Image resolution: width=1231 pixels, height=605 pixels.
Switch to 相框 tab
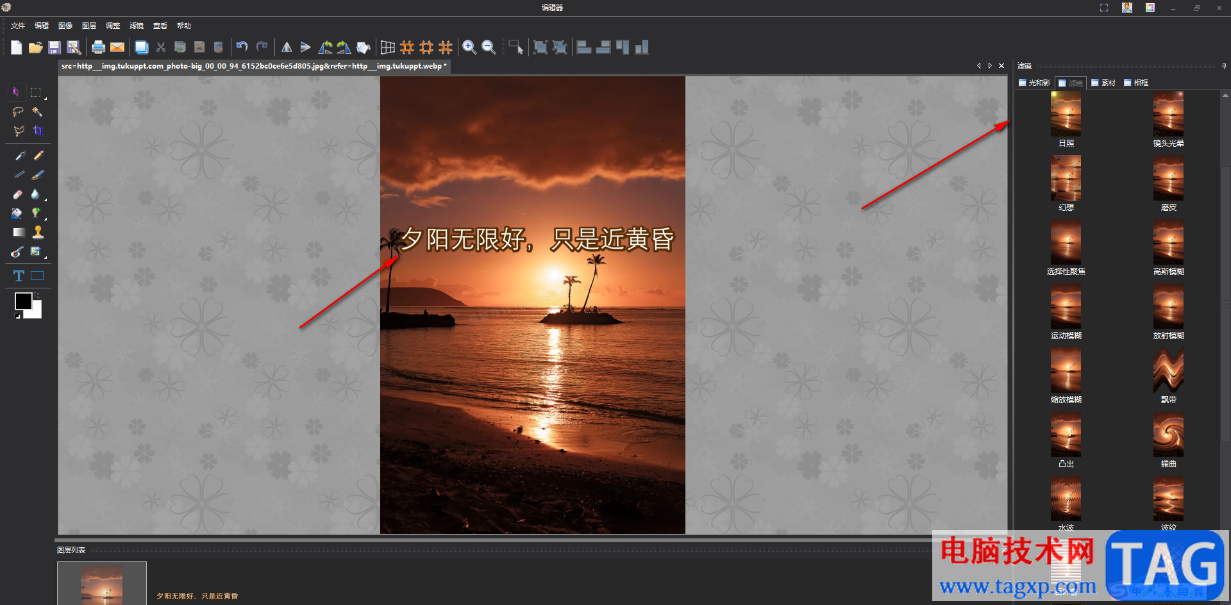[1136, 83]
